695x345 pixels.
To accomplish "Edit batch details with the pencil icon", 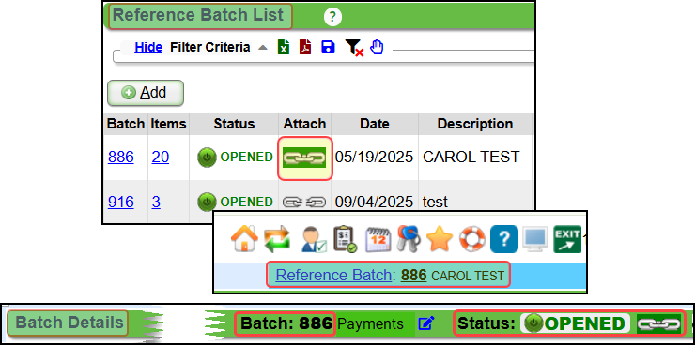I will coord(426,324).
